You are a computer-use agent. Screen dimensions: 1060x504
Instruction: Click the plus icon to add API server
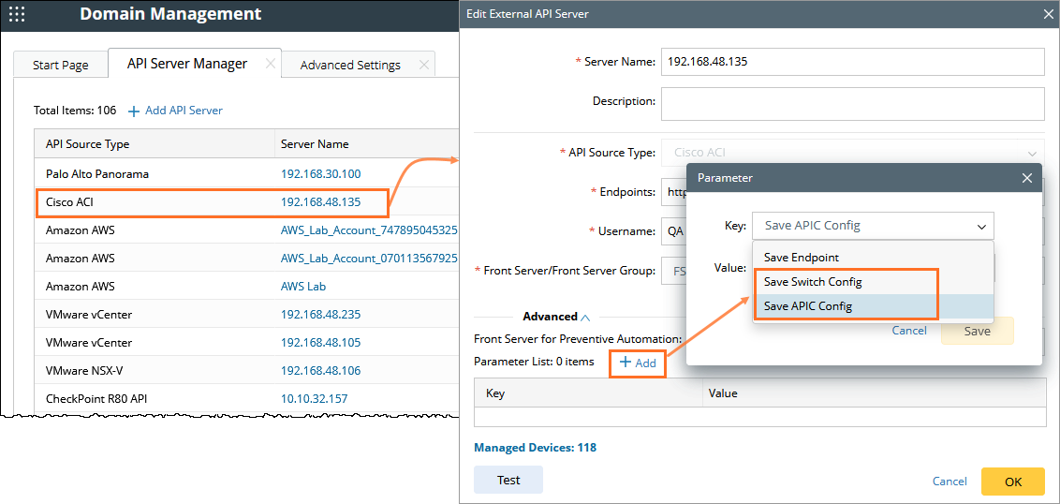[x=134, y=111]
